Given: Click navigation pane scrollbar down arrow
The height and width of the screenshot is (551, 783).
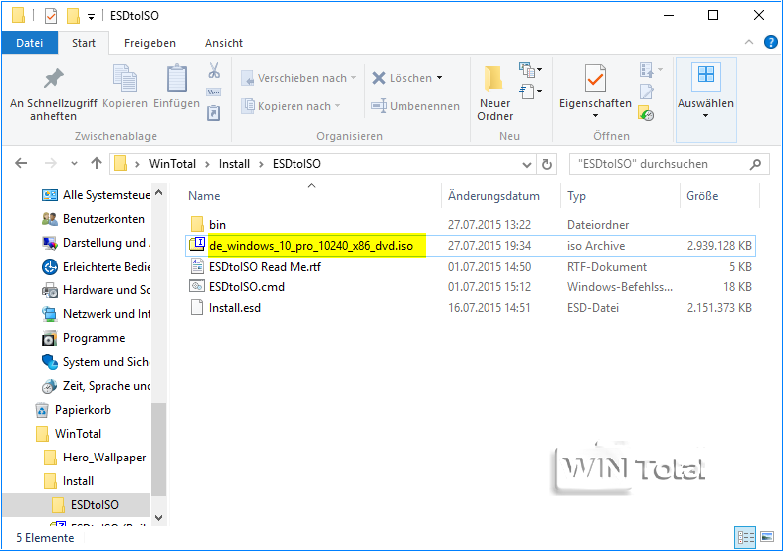Looking at the screenshot, I should pos(159,518).
